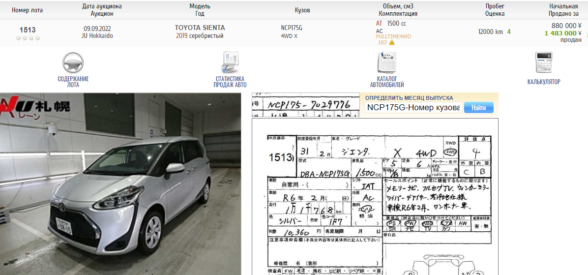Image resolution: width=588 pixels, height=275 pixels.
Task: Click the sold price 1 483 000 ¥
Action: pyautogui.click(x=563, y=33)
